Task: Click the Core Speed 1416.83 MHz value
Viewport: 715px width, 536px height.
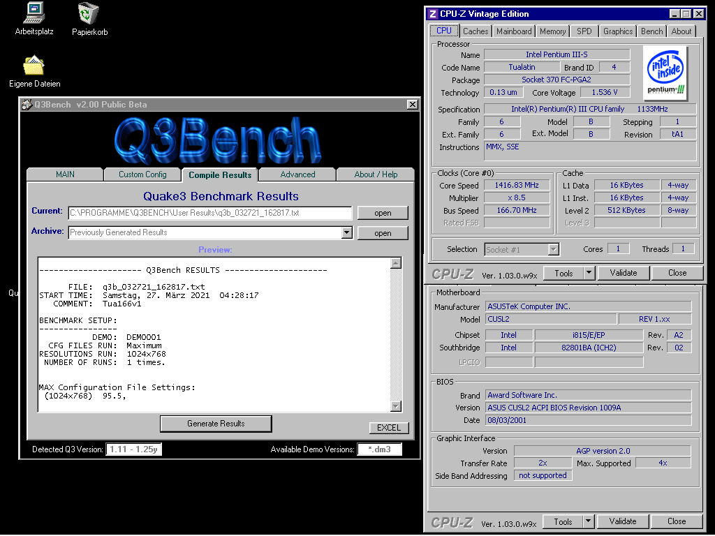Action: tap(517, 185)
